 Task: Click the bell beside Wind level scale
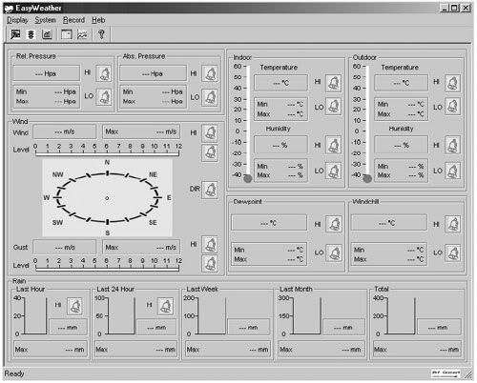pyautogui.click(x=210, y=152)
